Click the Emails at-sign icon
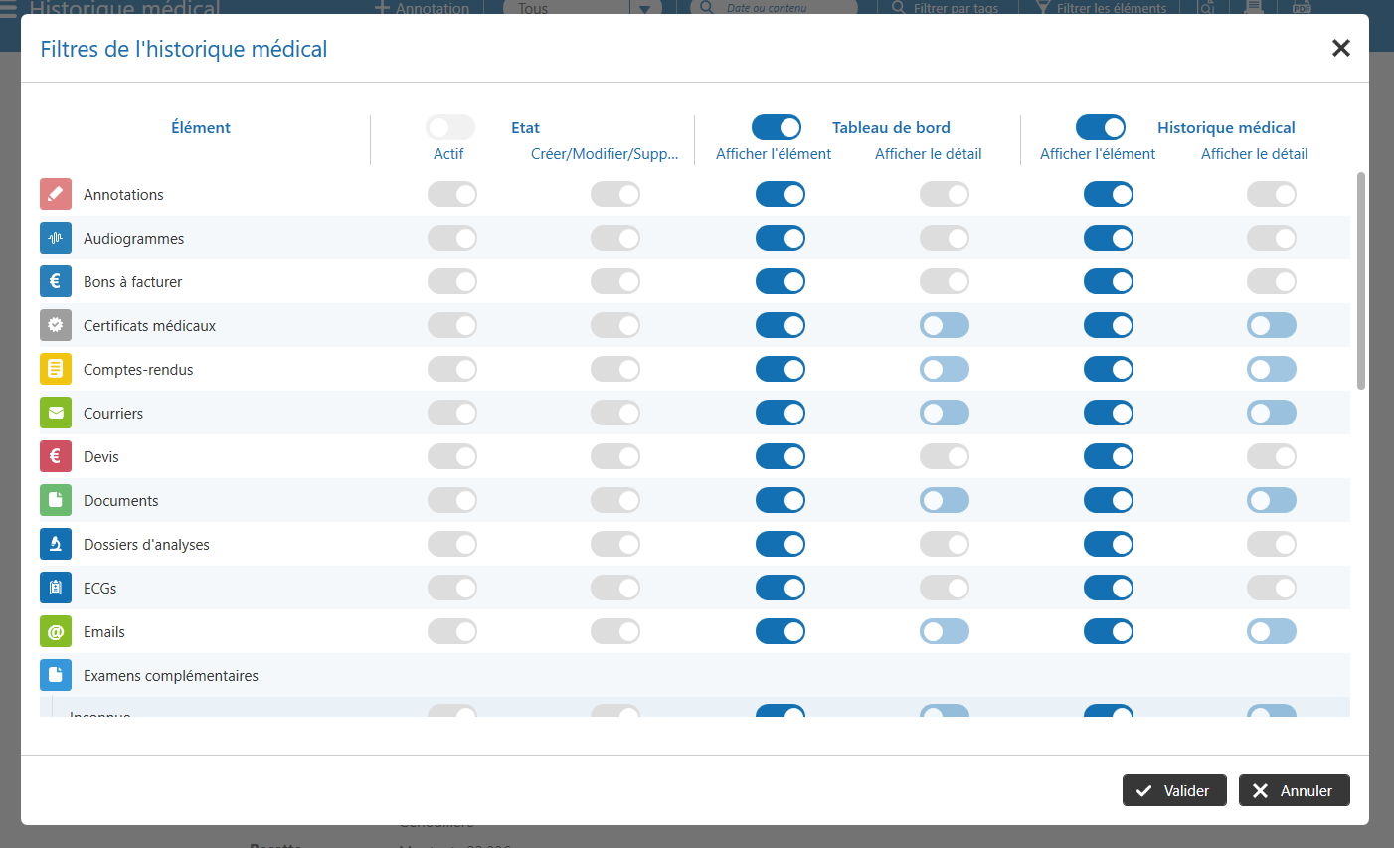 [x=56, y=631]
